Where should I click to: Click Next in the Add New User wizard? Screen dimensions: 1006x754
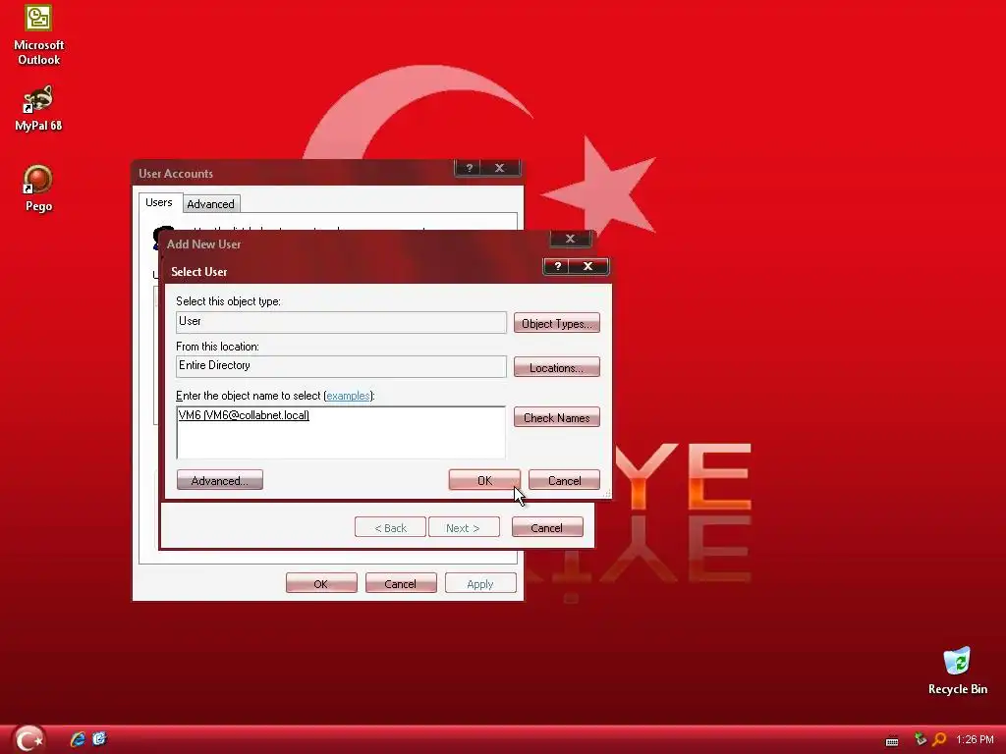(x=464, y=527)
